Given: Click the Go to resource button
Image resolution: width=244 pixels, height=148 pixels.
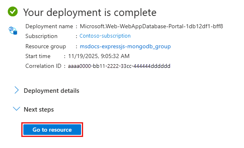Looking at the screenshot, I should tap(52, 130).
